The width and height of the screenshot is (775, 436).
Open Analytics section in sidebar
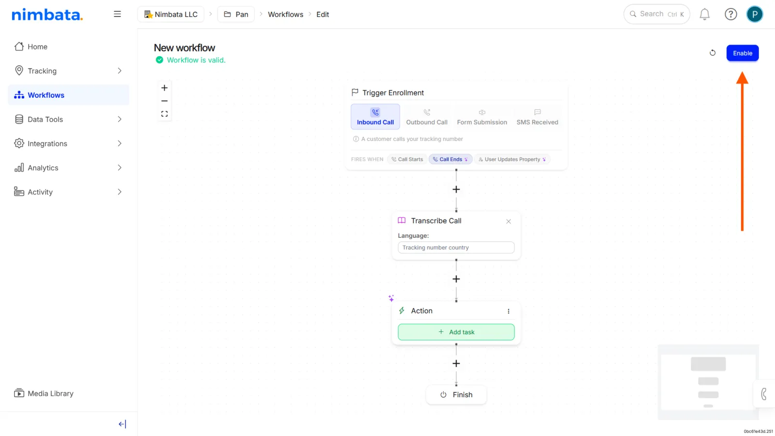[68, 168]
